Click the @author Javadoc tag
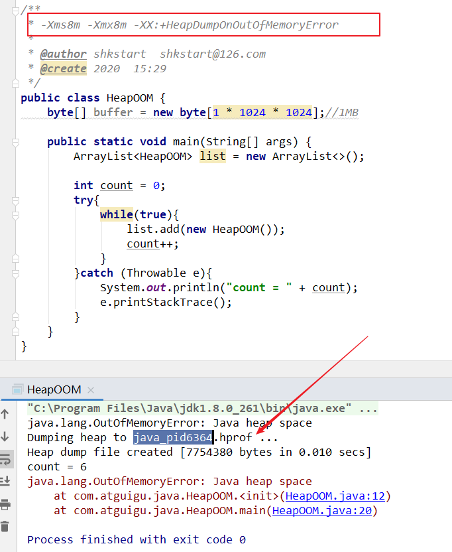Image resolution: width=452 pixels, height=552 pixels. 64,54
